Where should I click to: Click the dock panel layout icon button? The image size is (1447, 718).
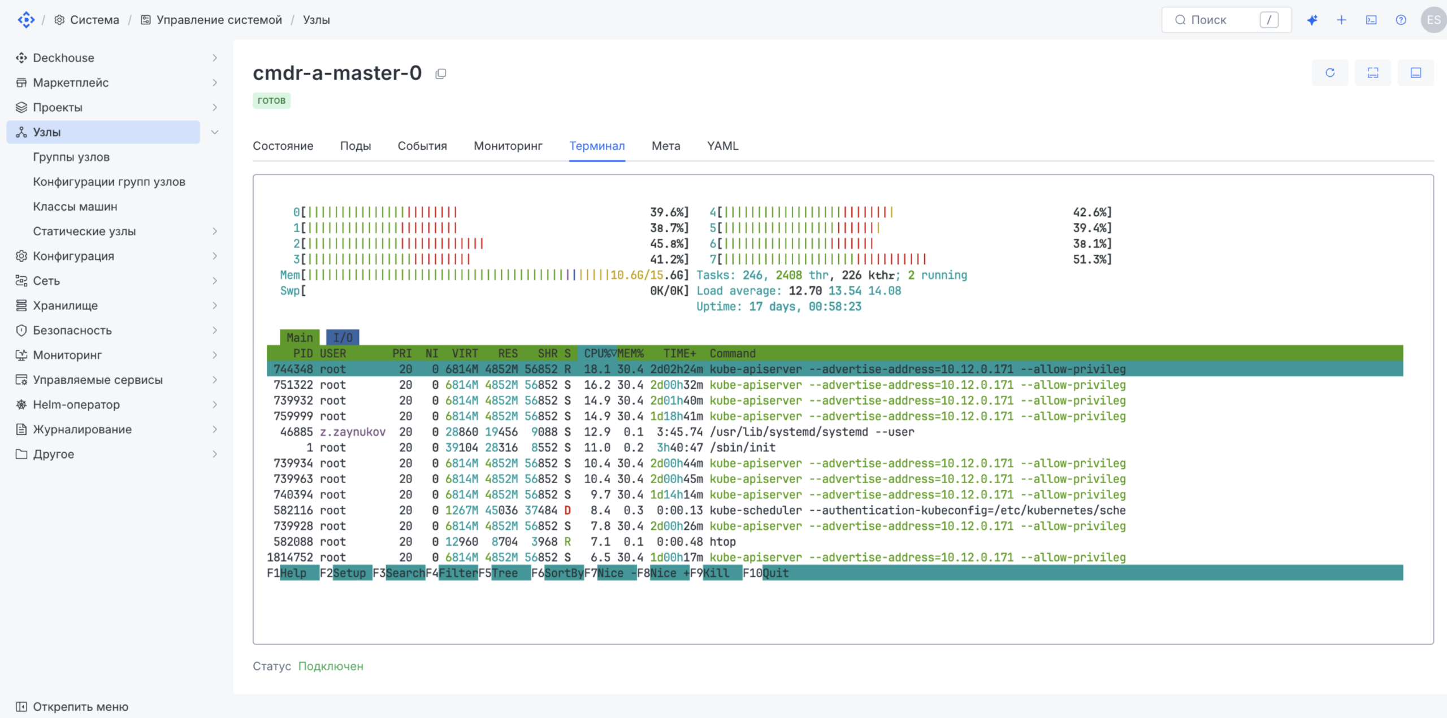(1416, 72)
